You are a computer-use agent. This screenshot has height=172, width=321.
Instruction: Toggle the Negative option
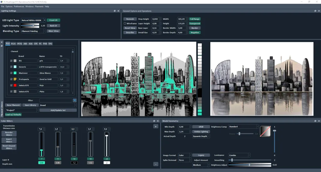[195, 32]
